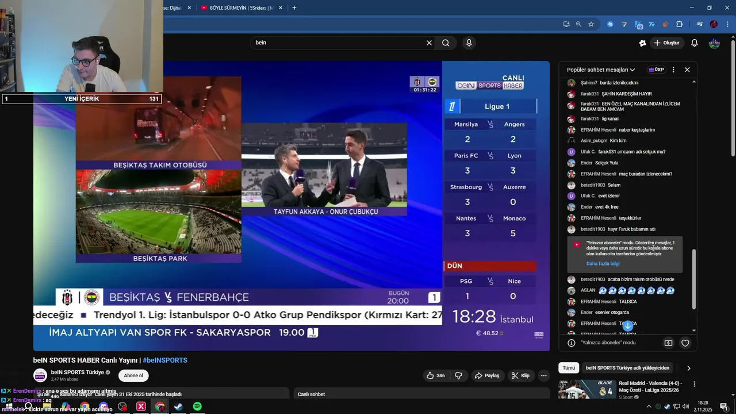Screen dimensions: 736x414
Task: Open Windows notification center
Action: point(724,407)
